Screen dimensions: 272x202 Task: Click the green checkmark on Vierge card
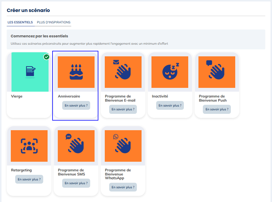pos(46,57)
